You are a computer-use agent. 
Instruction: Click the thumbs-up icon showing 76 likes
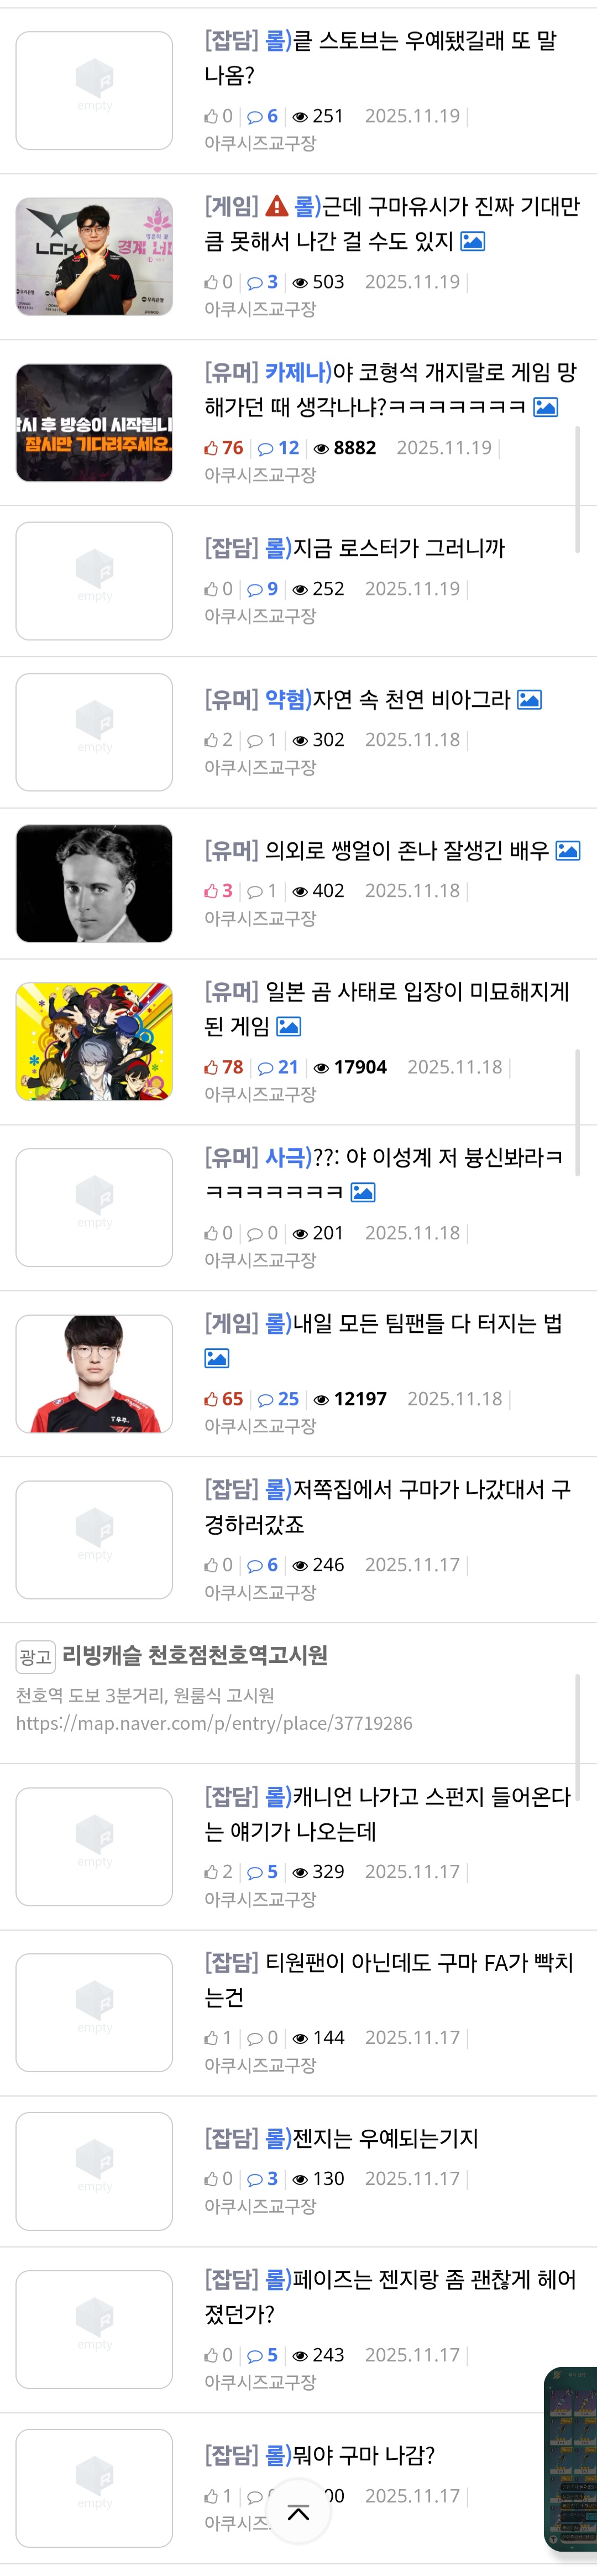click(211, 448)
